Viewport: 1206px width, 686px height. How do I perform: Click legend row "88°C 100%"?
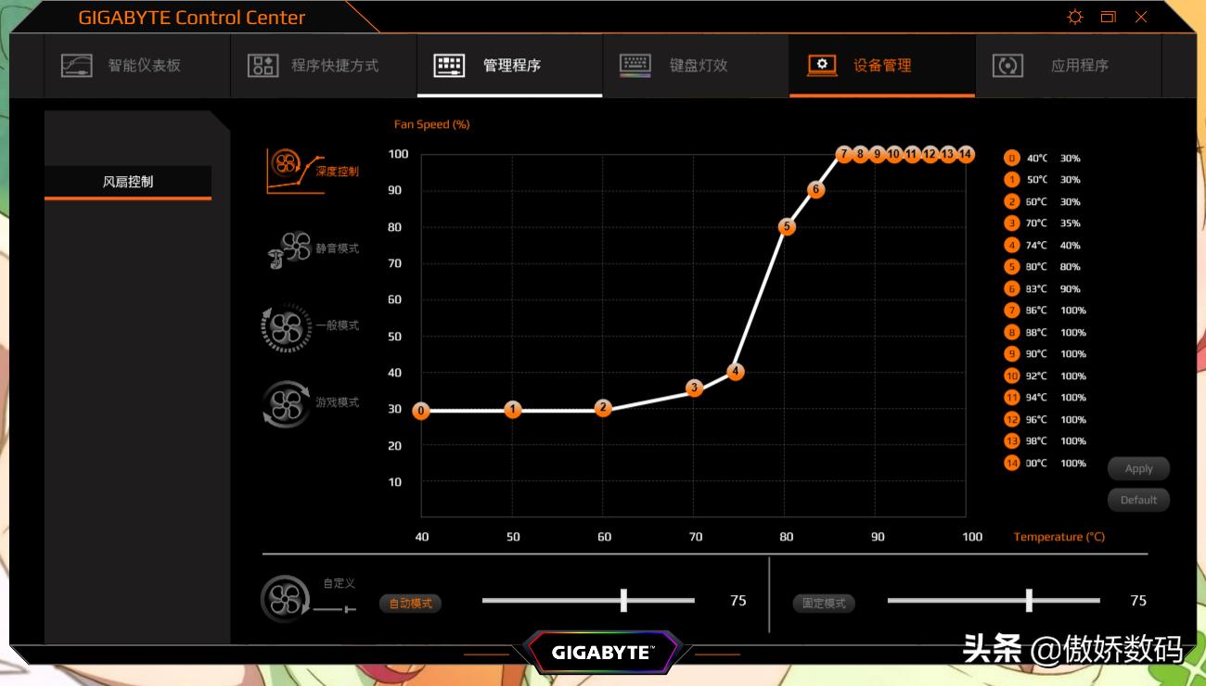tap(1046, 333)
